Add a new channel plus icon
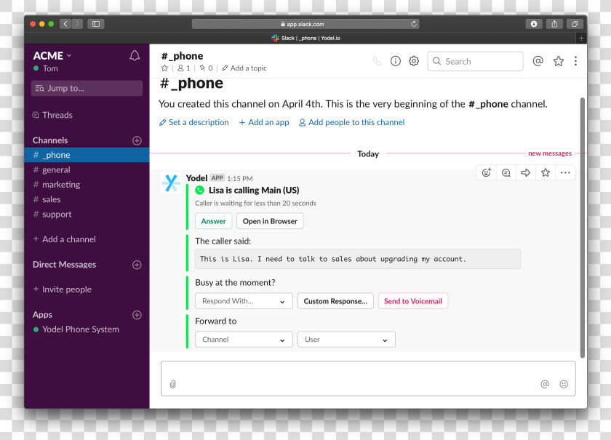This screenshot has height=440, width=611. click(x=137, y=140)
